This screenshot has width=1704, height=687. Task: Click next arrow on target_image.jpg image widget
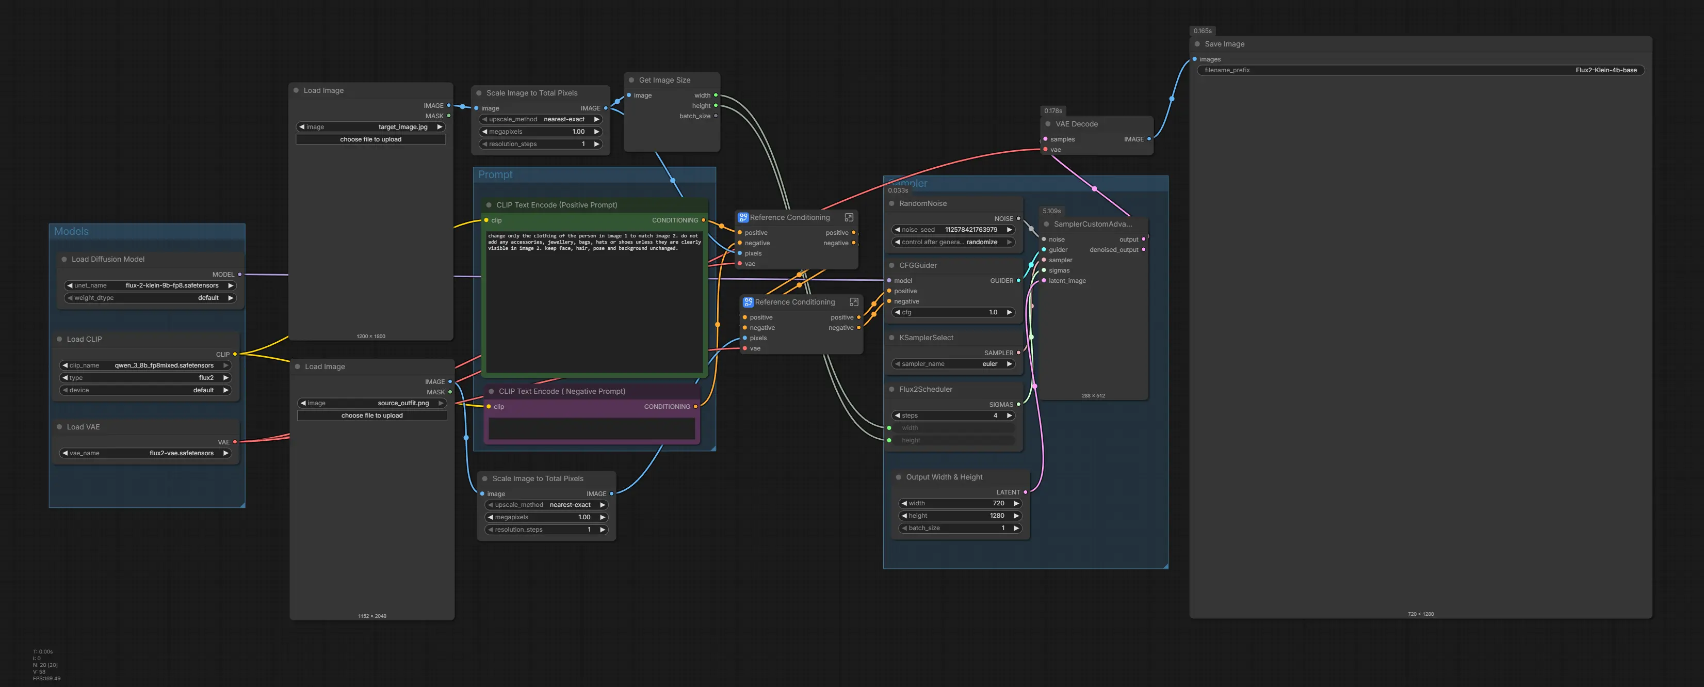click(x=439, y=127)
